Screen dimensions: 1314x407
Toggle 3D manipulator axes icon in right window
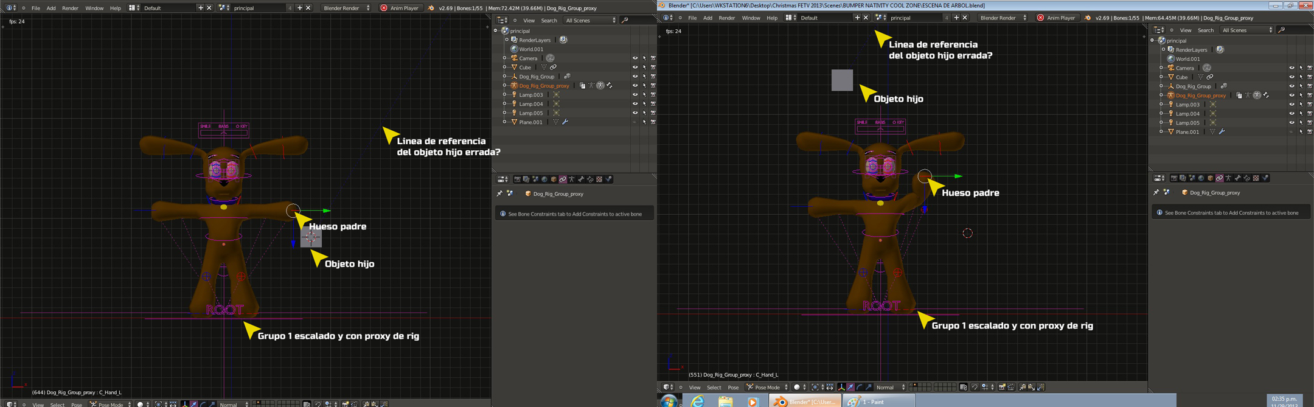pos(841,387)
